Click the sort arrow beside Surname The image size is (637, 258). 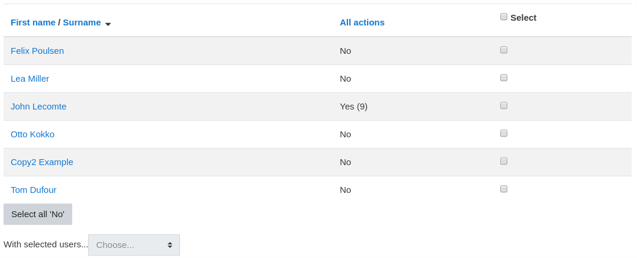point(108,24)
